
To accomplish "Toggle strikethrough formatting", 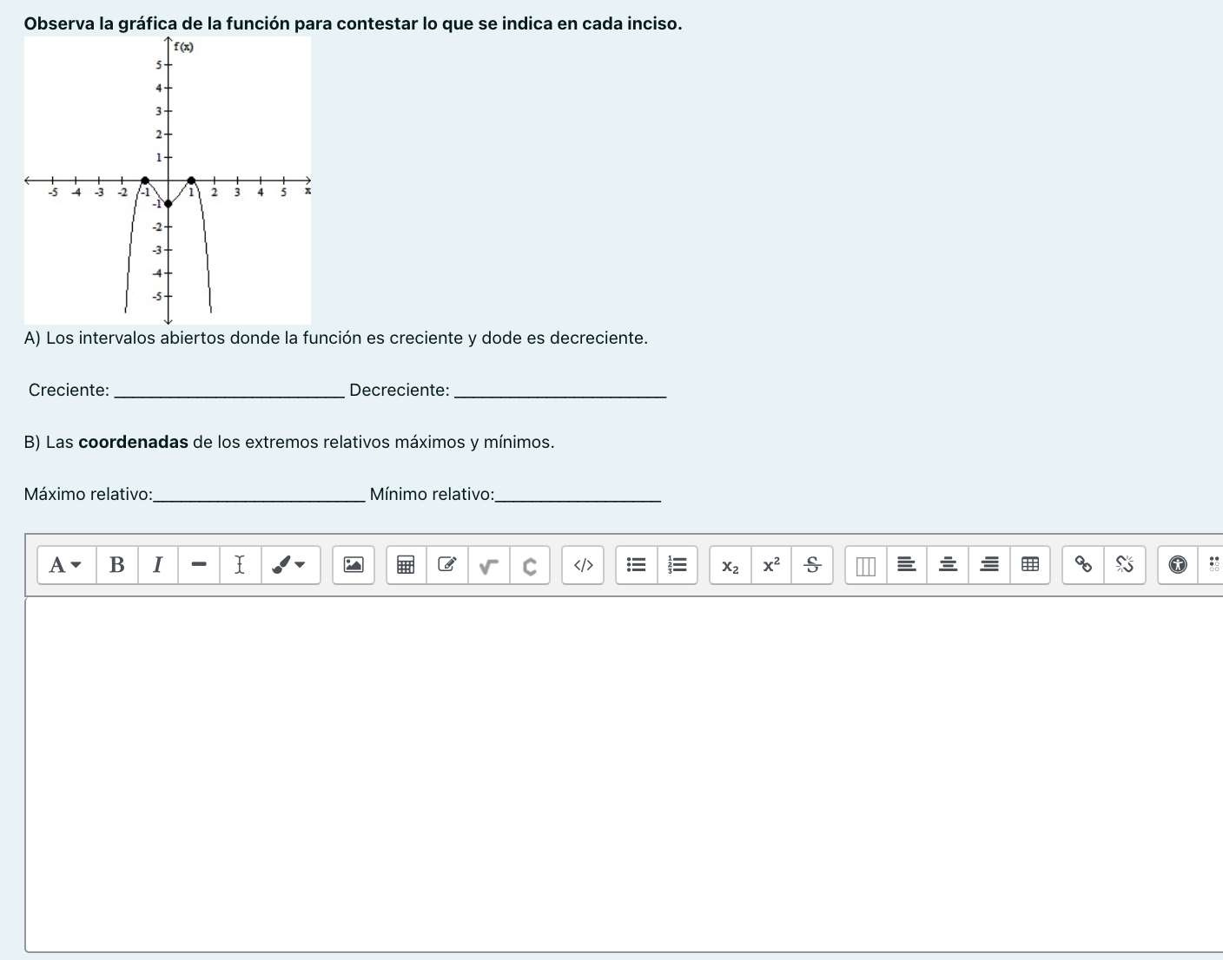I will click(812, 565).
